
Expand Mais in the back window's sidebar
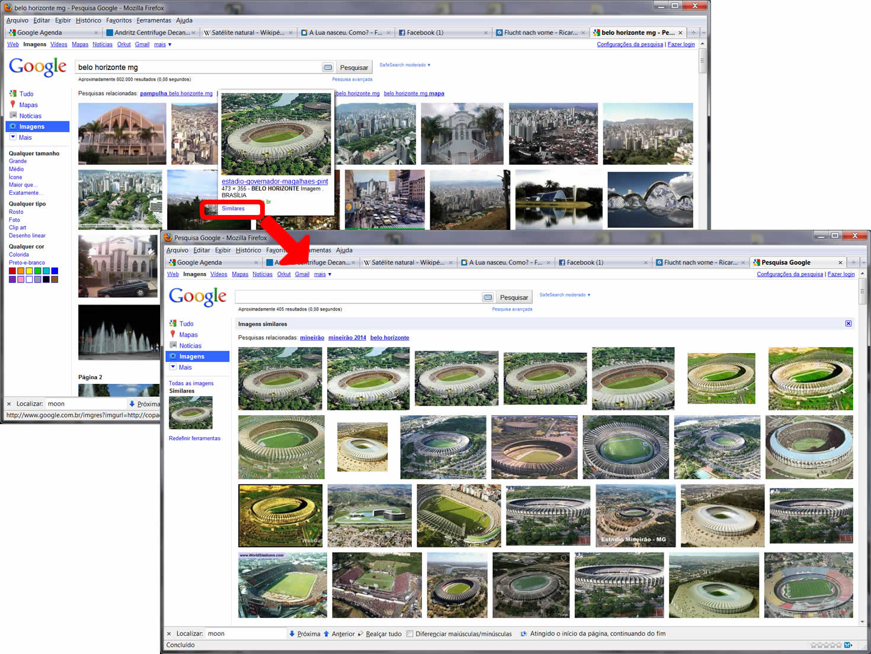coord(25,137)
